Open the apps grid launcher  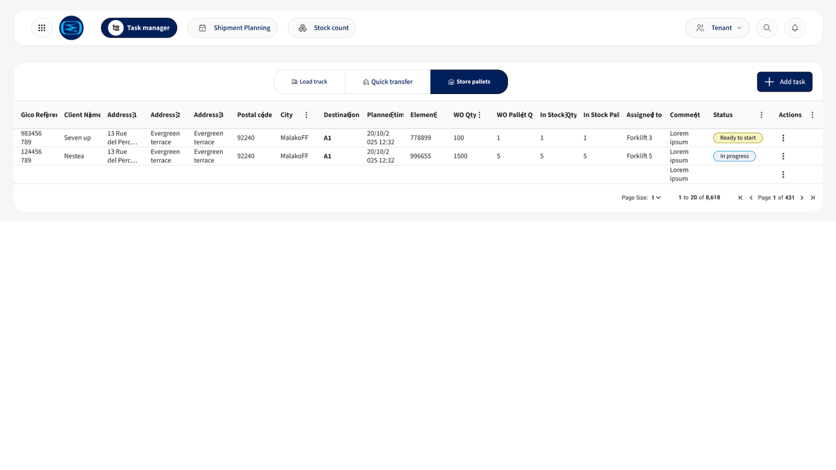[x=42, y=28]
